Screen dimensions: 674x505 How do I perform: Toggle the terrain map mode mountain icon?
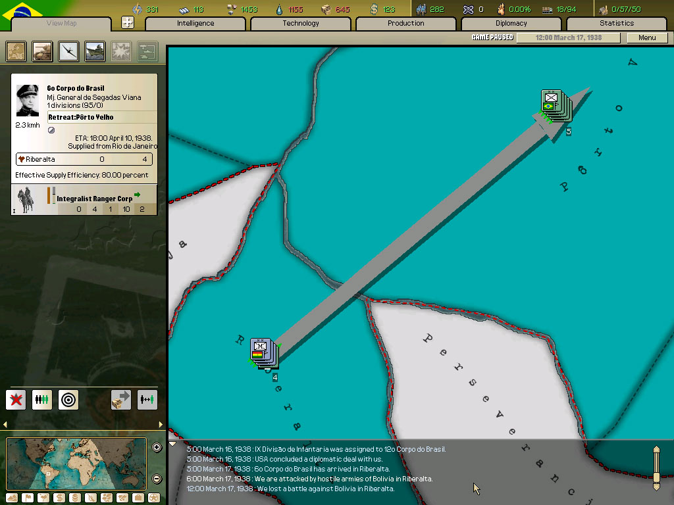(12, 498)
